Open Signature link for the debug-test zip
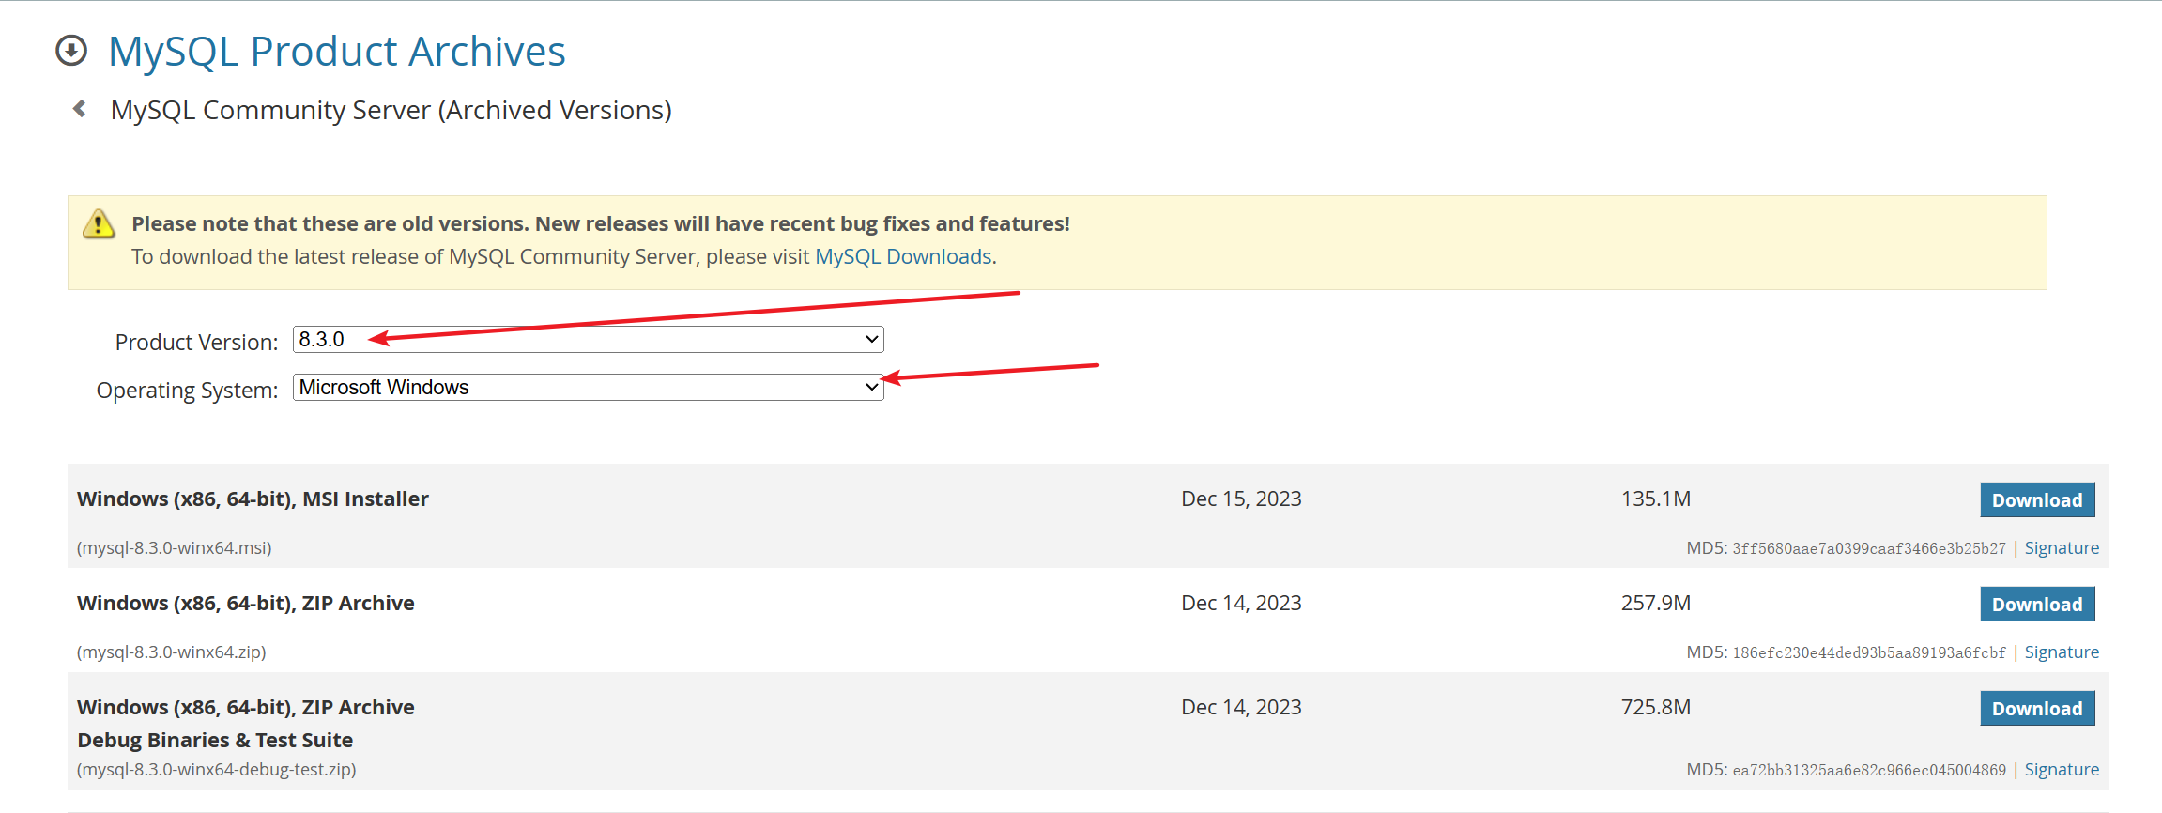This screenshot has height=813, width=2162. (x=2061, y=770)
